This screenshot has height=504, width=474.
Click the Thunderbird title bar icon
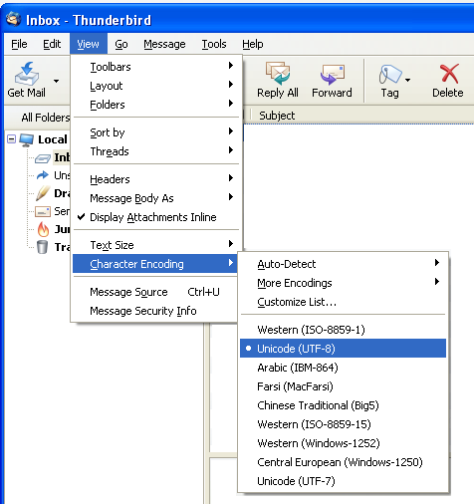point(13,19)
